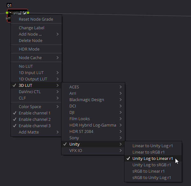Image resolution: width=191 pixels, height=186 pixels.
Task: Open the Sony LUT category
Action: (93, 138)
